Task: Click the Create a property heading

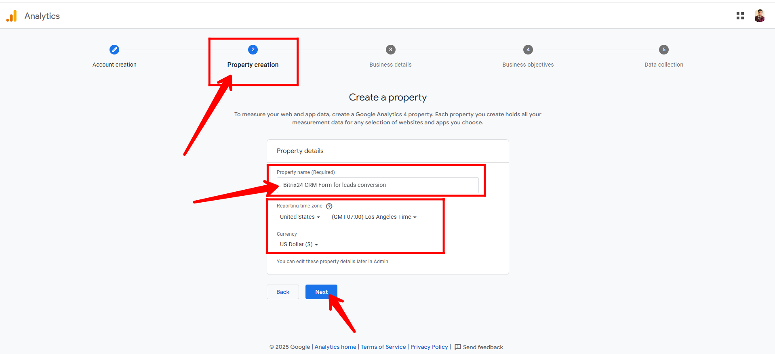Action: tap(388, 97)
